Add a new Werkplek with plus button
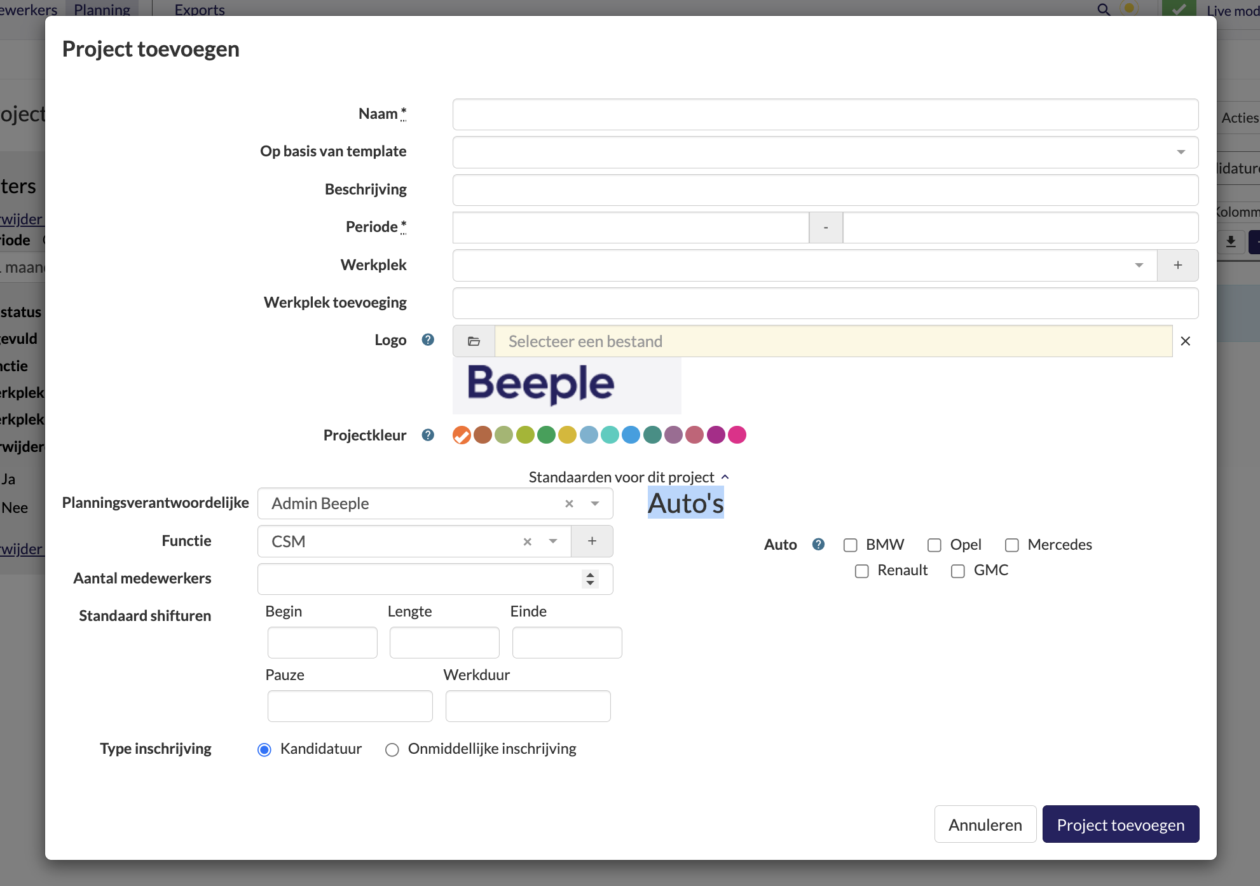The height and width of the screenshot is (886, 1260). click(x=1177, y=265)
